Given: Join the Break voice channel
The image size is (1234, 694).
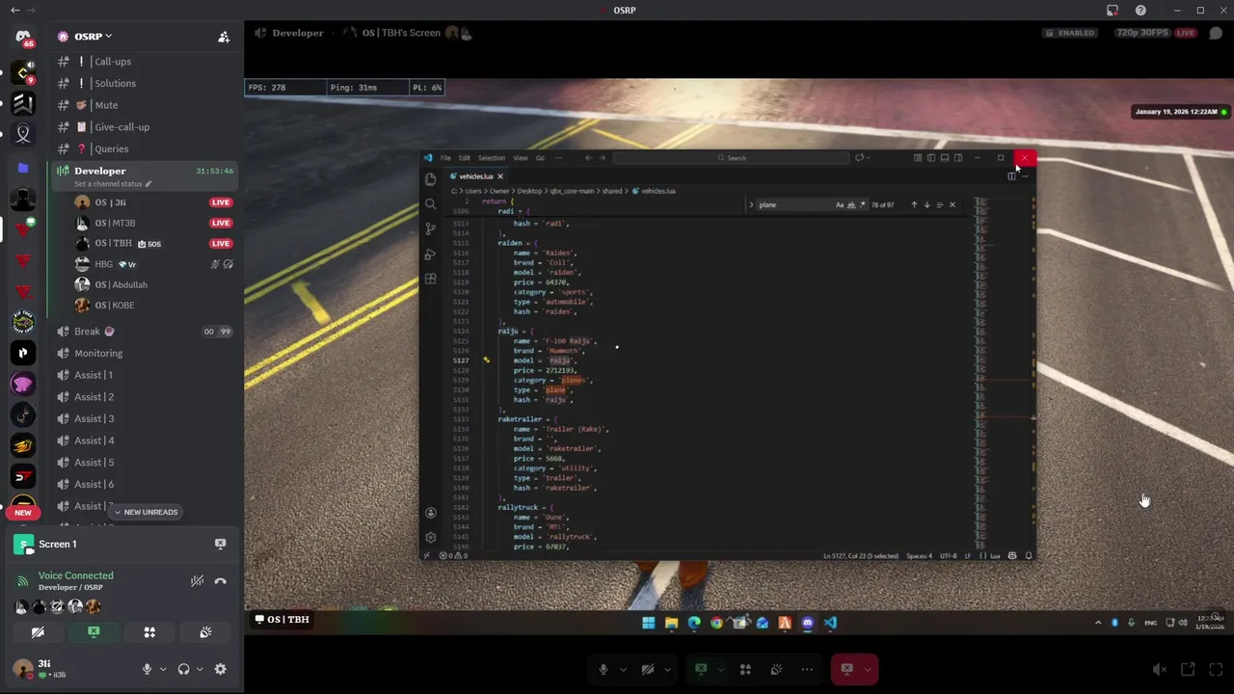Looking at the screenshot, I should coord(145,331).
